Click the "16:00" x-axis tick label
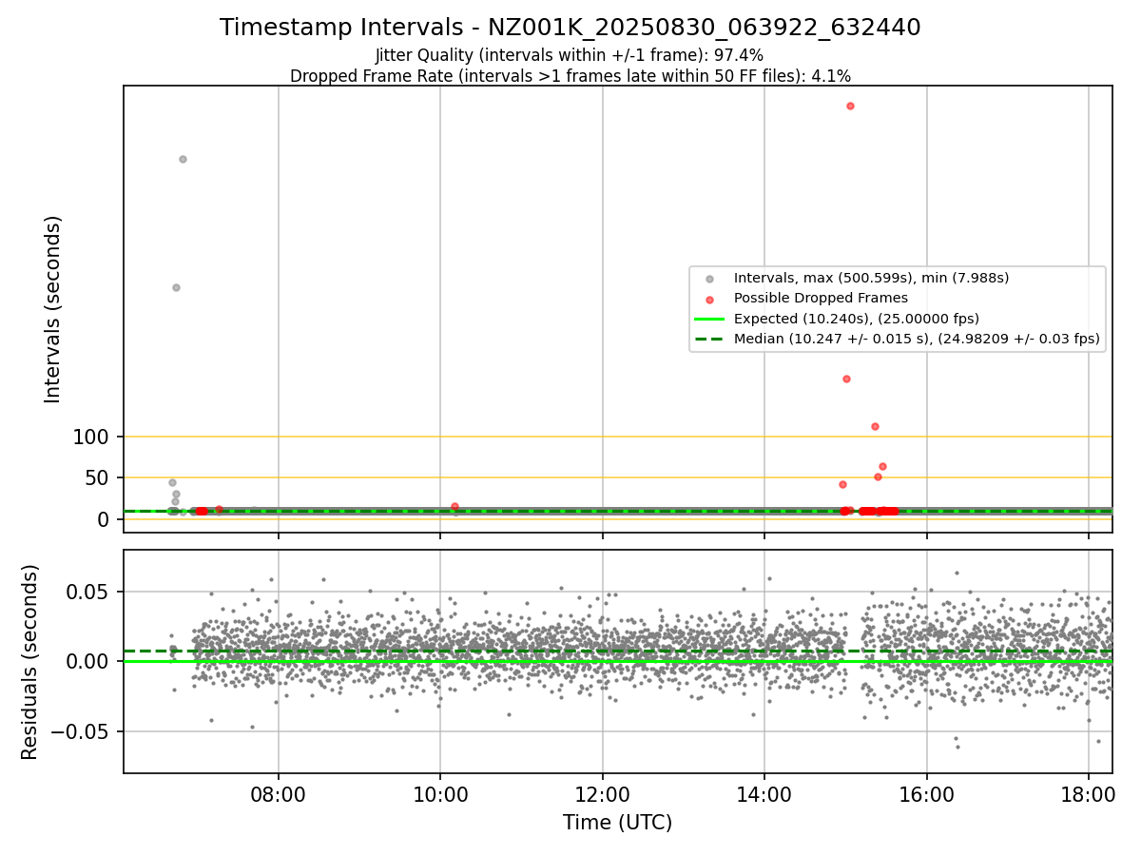The image size is (1141, 856). click(927, 793)
